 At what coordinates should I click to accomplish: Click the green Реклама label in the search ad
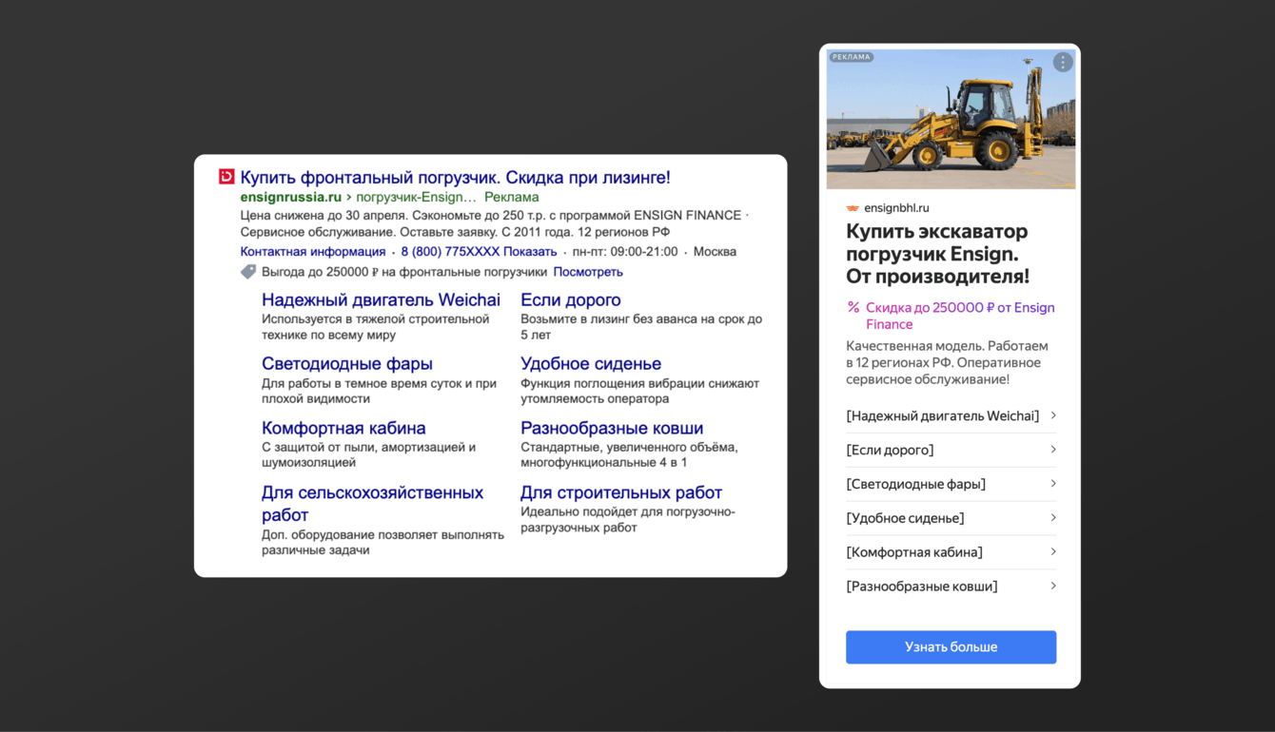click(512, 197)
